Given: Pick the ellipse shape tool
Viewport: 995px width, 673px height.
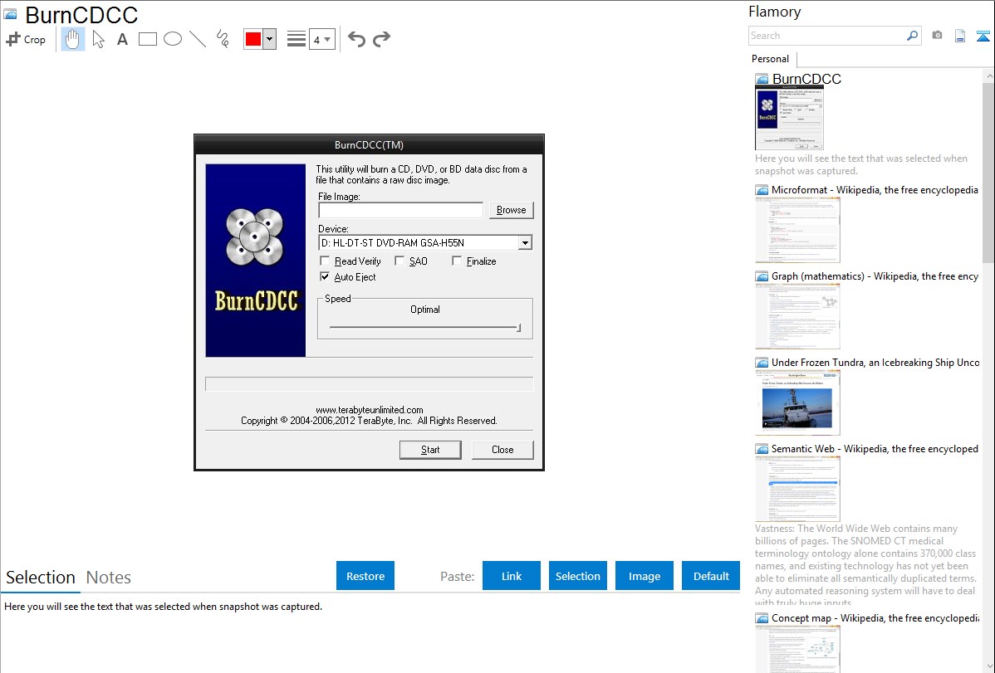Looking at the screenshot, I should click(173, 39).
